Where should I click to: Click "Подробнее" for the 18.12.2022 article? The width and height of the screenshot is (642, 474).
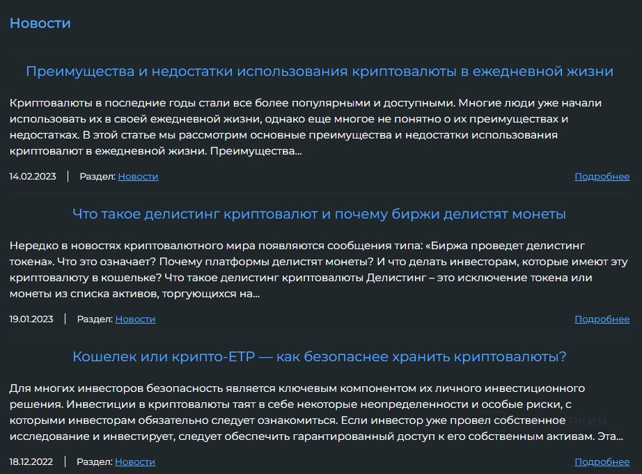(602, 462)
